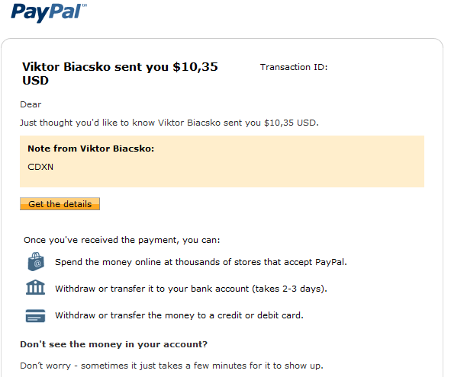Click the Don't worry reassurance sentence
This screenshot has width=451, height=377.
tap(172, 366)
